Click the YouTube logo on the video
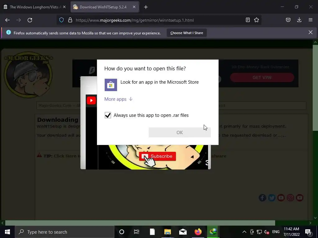318x238 pixels. coord(91,101)
